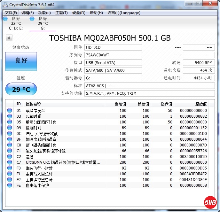Open the 语言(L)(Language) menu

[x=124, y=13]
